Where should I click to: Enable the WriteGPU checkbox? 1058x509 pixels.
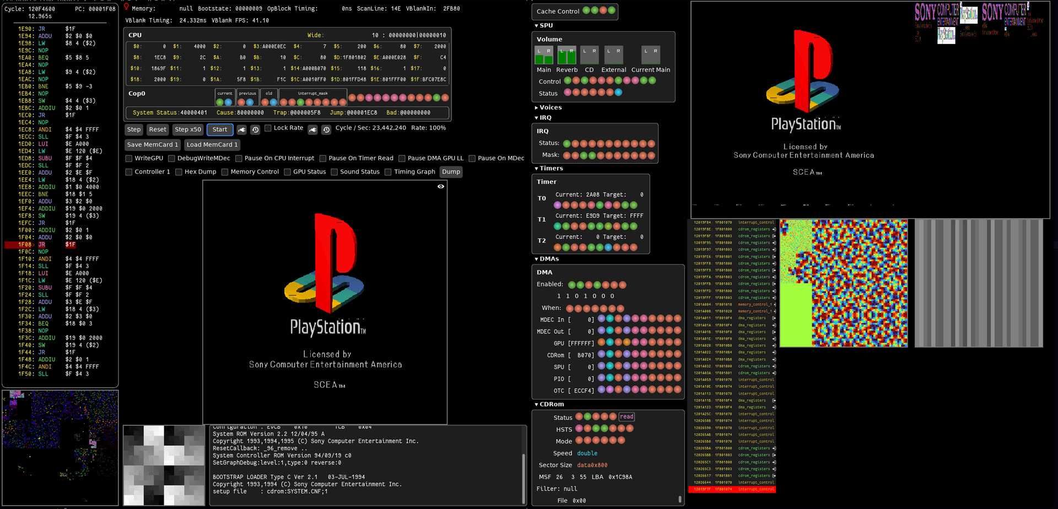(129, 159)
